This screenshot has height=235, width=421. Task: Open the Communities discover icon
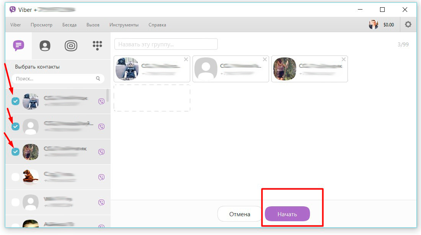pyautogui.click(x=71, y=45)
